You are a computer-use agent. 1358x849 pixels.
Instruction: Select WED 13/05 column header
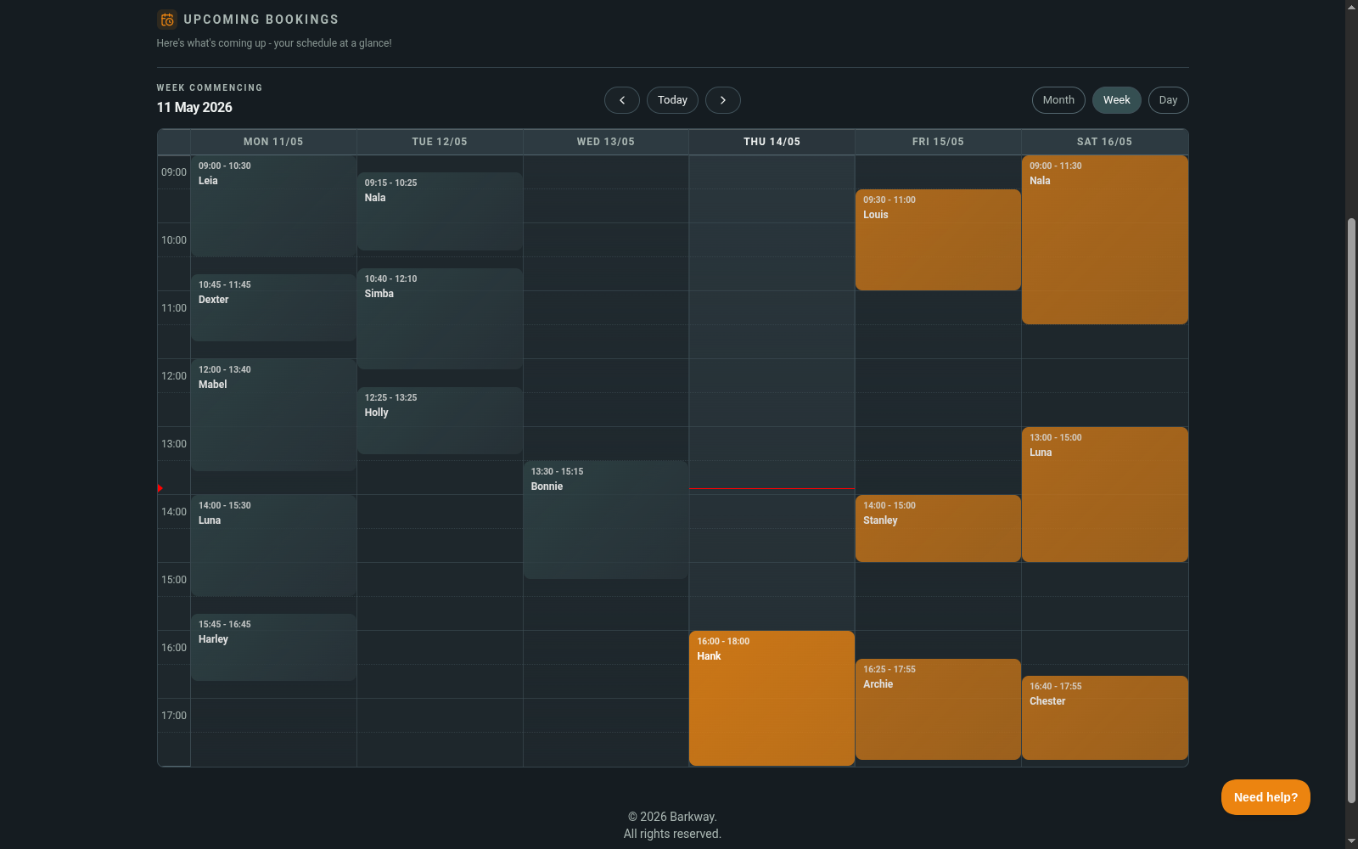[606, 142]
